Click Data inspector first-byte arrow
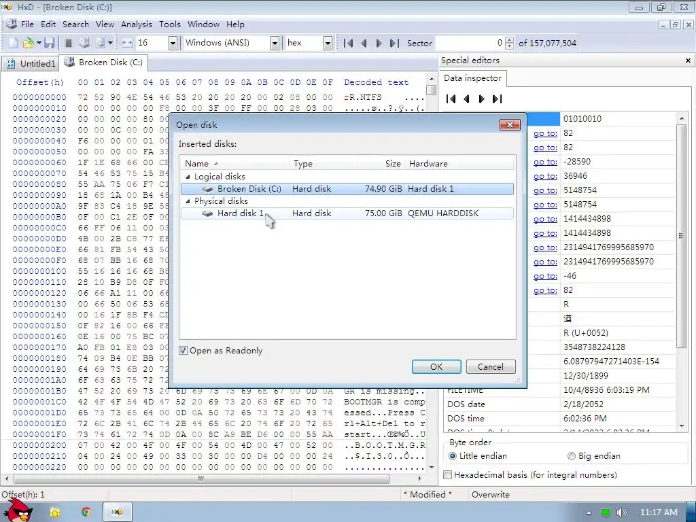The image size is (696, 522). (451, 99)
